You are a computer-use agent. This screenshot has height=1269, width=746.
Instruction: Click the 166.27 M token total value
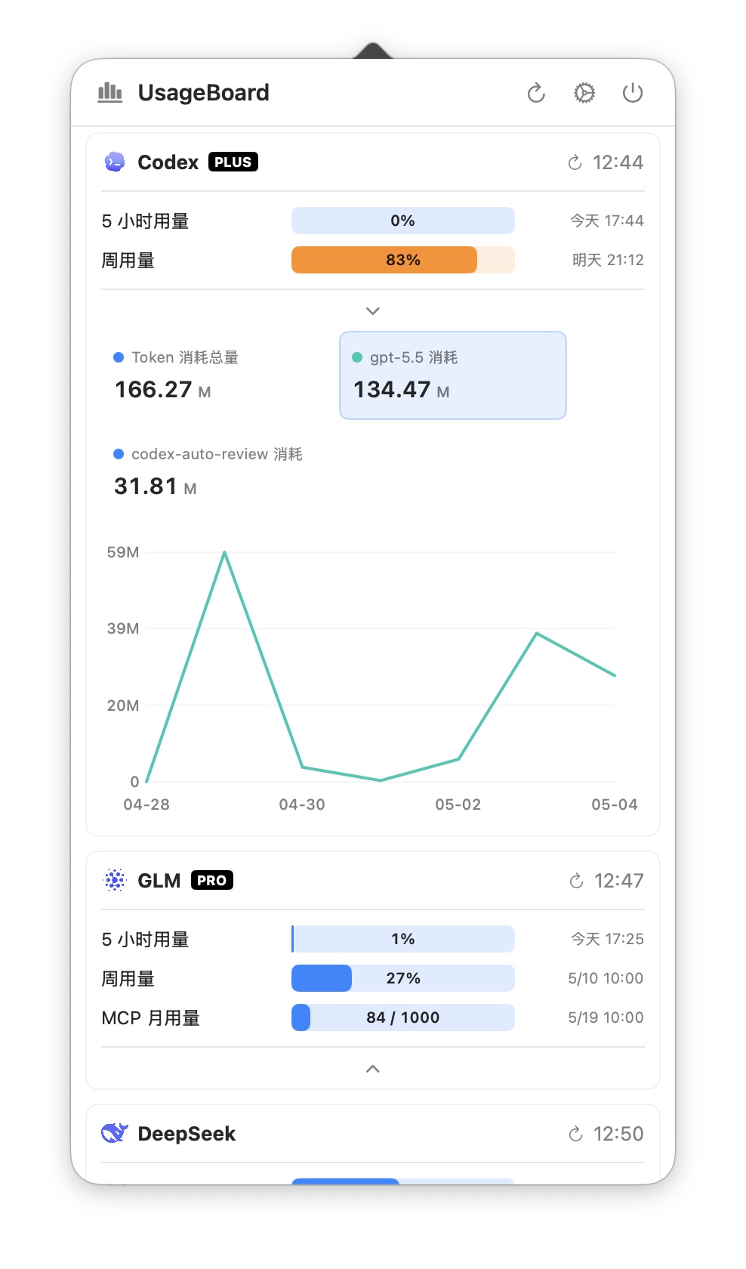162,390
